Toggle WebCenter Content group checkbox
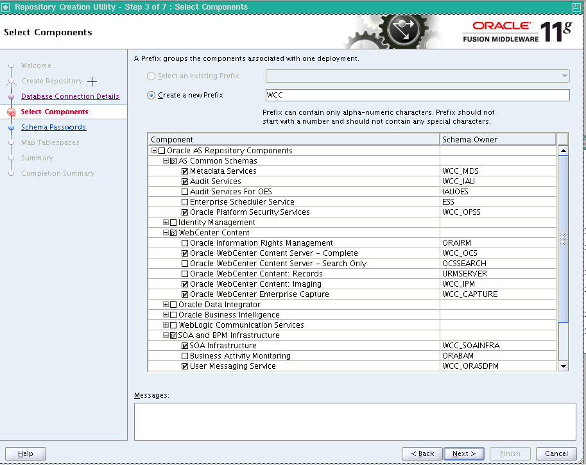Image resolution: width=586 pixels, height=465 pixels. [x=173, y=233]
